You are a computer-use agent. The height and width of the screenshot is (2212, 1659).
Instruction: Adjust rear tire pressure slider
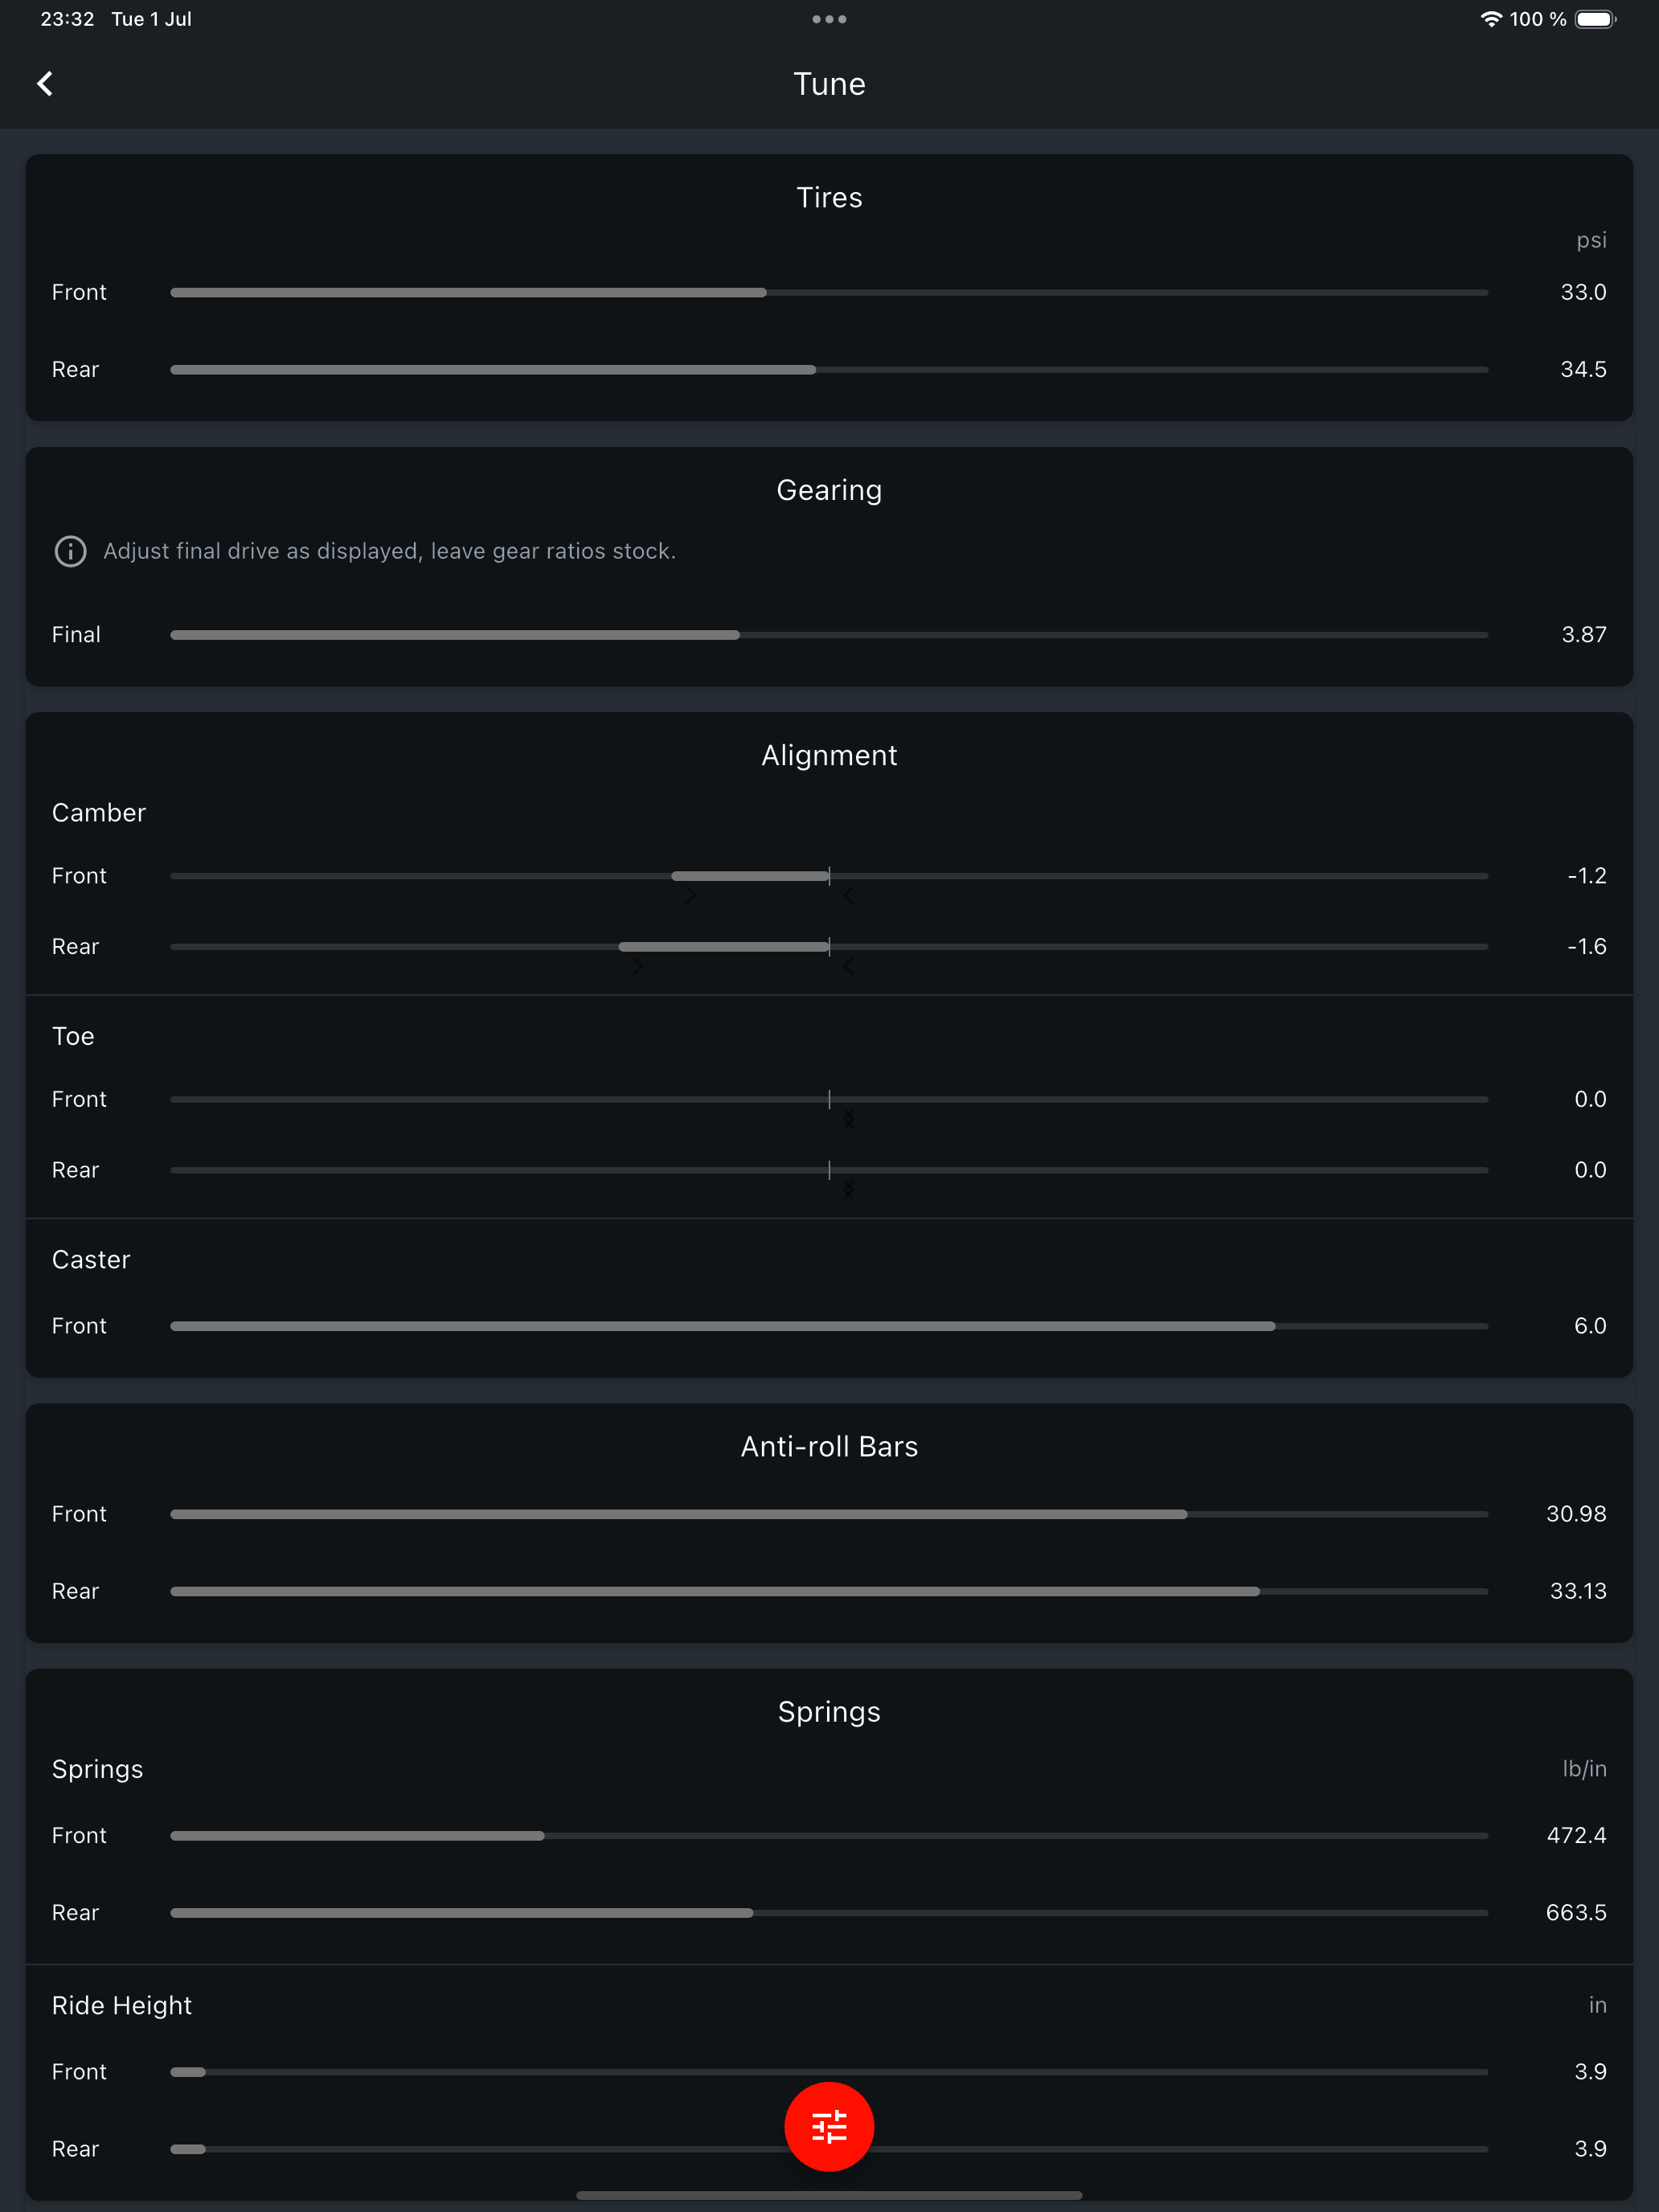(829, 370)
